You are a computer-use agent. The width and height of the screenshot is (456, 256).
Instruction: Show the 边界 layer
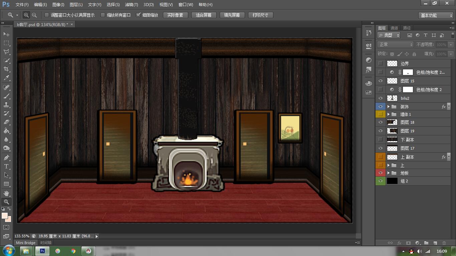pyautogui.click(x=380, y=63)
